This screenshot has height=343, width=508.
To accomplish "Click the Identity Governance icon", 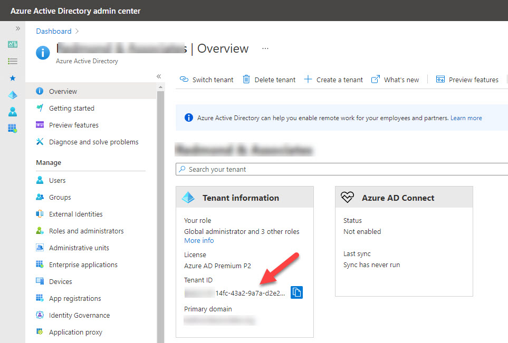I will [40, 315].
